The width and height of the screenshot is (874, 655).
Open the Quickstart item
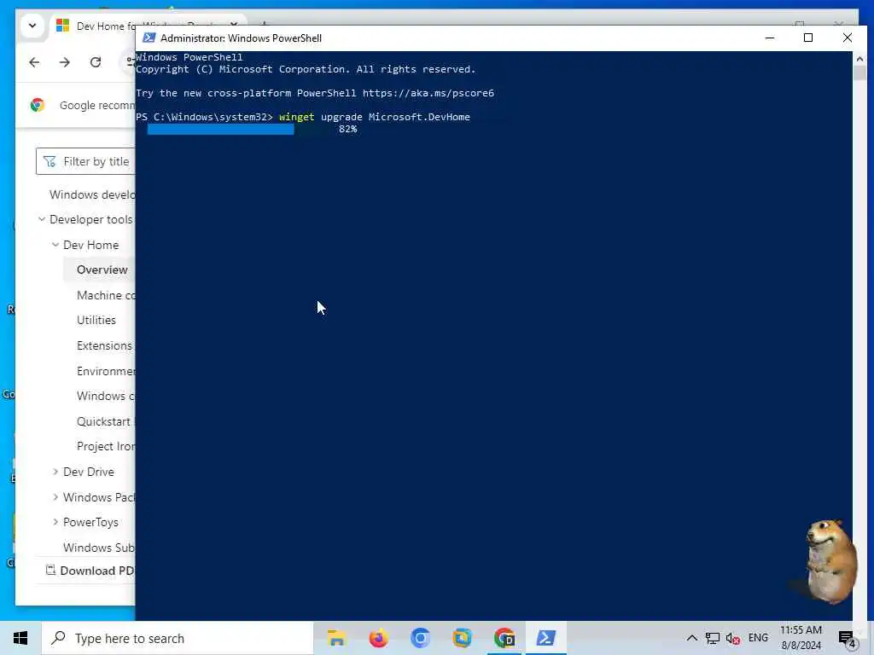click(x=103, y=421)
